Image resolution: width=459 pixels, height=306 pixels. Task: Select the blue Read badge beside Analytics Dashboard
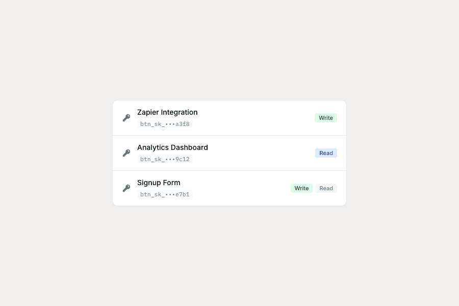[326, 153]
